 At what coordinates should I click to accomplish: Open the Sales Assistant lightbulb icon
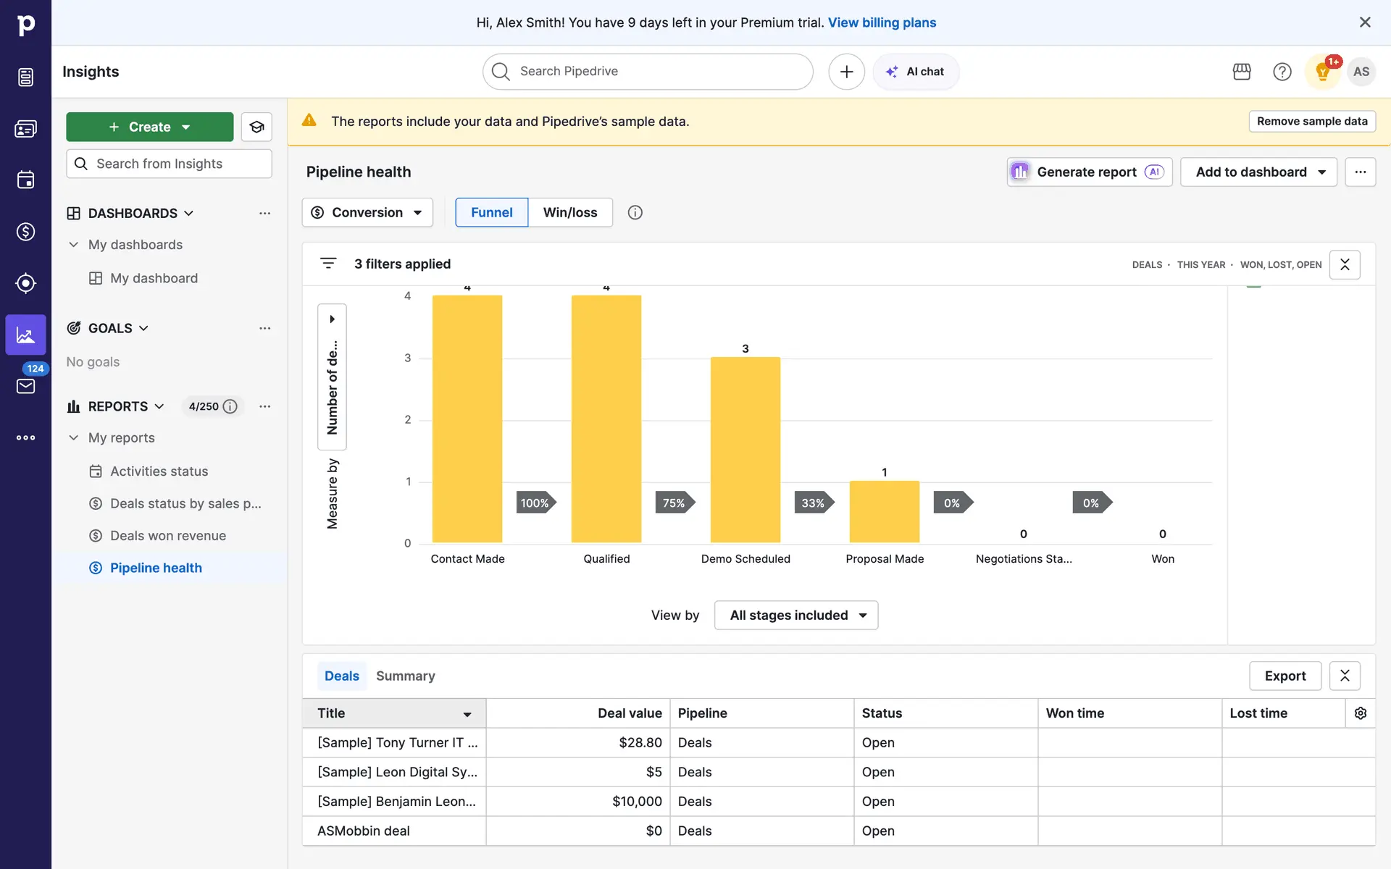click(x=1322, y=72)
